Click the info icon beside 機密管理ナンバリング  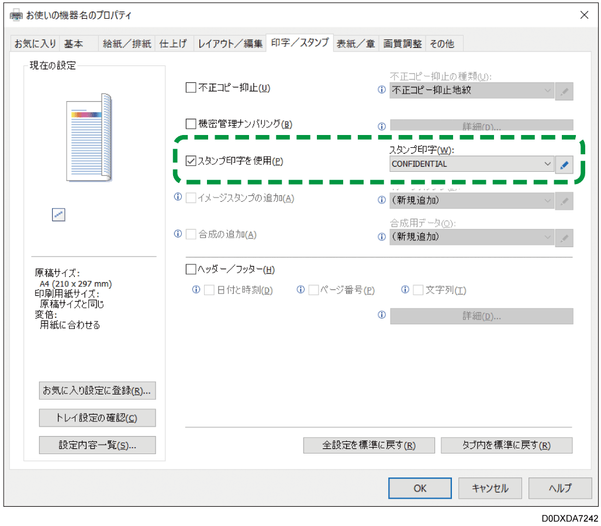click(x=382, y=126)
